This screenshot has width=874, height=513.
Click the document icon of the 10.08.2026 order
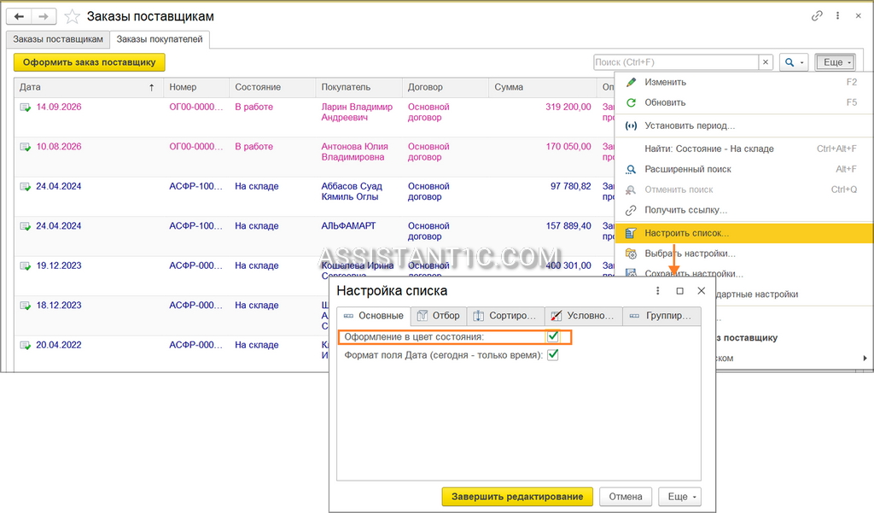point(25,147)
